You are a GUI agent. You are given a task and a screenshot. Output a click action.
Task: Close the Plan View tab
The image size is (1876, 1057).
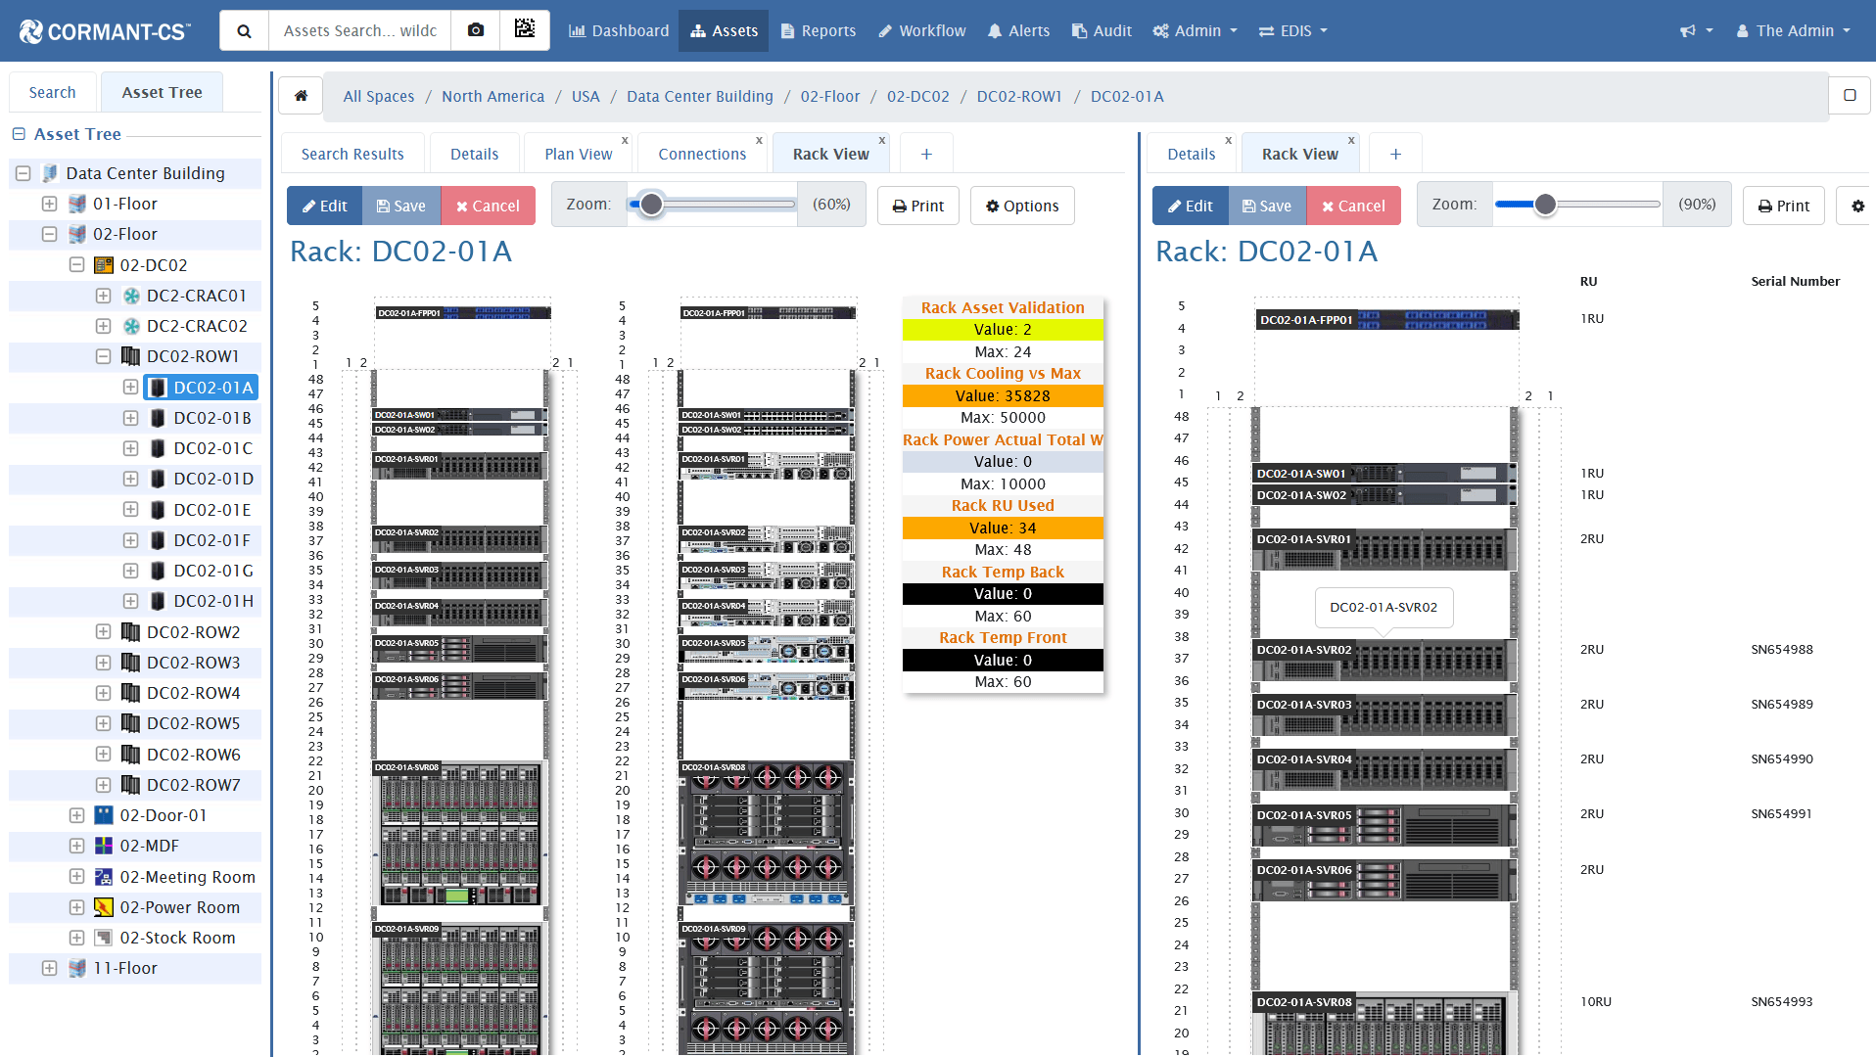(625, 141)
